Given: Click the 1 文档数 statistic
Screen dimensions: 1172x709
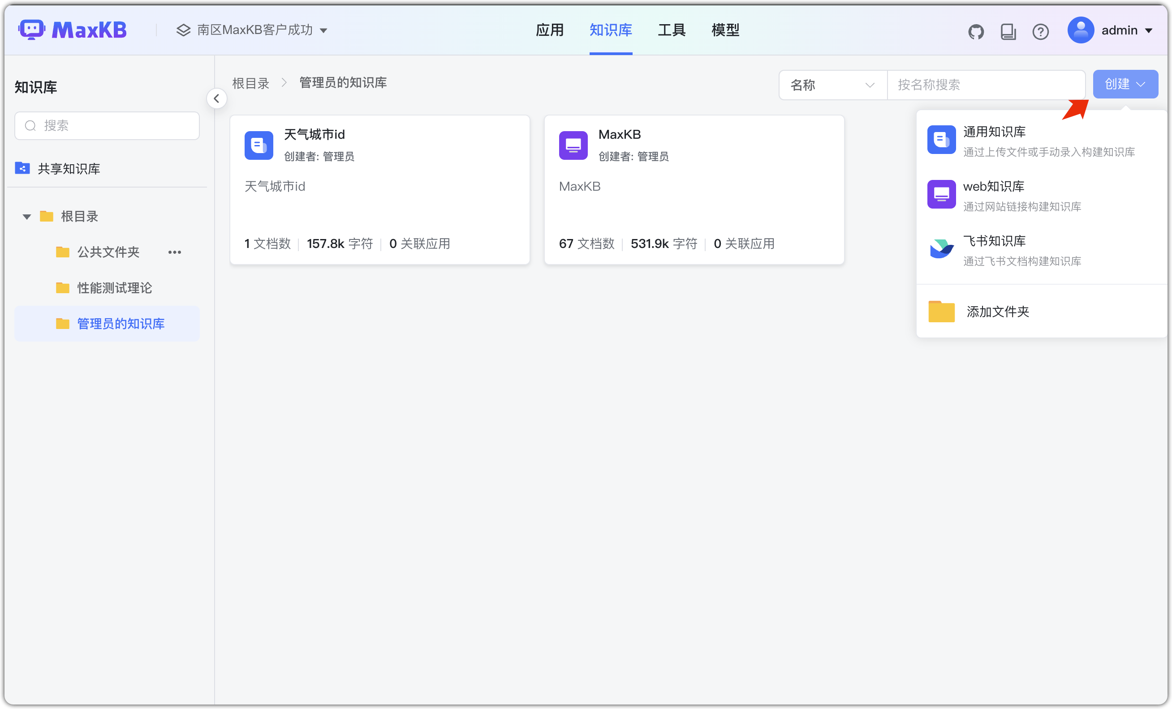Looking at the screenshot, I should [x=267, y=244].
